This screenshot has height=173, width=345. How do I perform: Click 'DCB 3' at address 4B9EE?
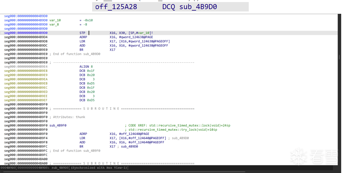87,96
